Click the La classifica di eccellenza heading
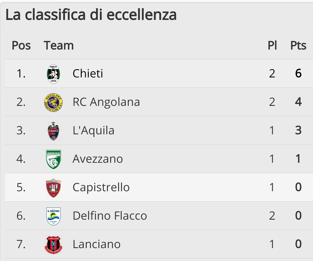 click(x=91, y=15)
